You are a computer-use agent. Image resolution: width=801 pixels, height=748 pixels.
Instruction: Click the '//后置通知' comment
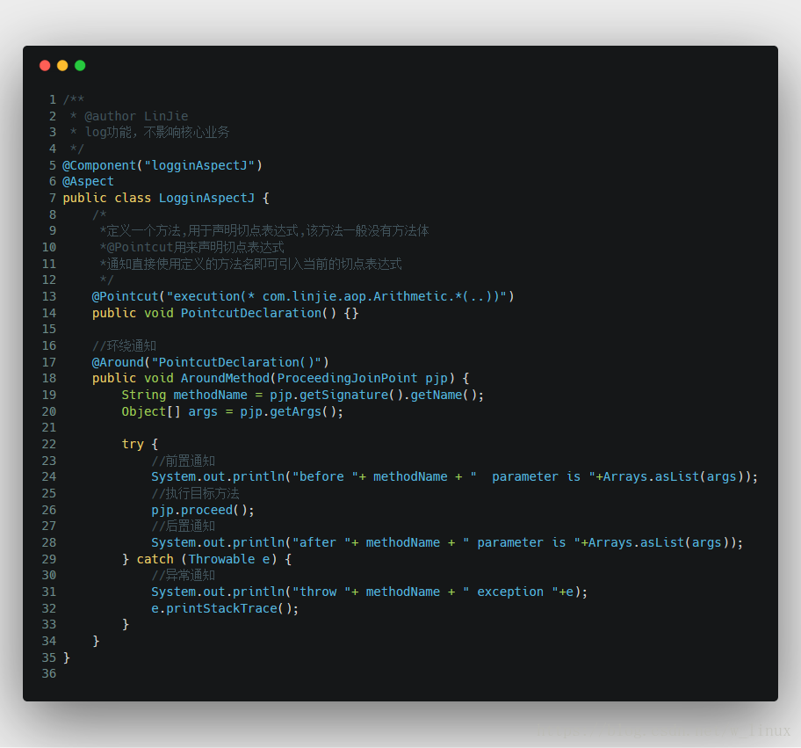pyautogui.click(x=184, y=527)
